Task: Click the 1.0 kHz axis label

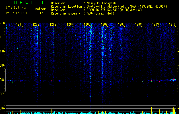Action: [x=3, y=51]
